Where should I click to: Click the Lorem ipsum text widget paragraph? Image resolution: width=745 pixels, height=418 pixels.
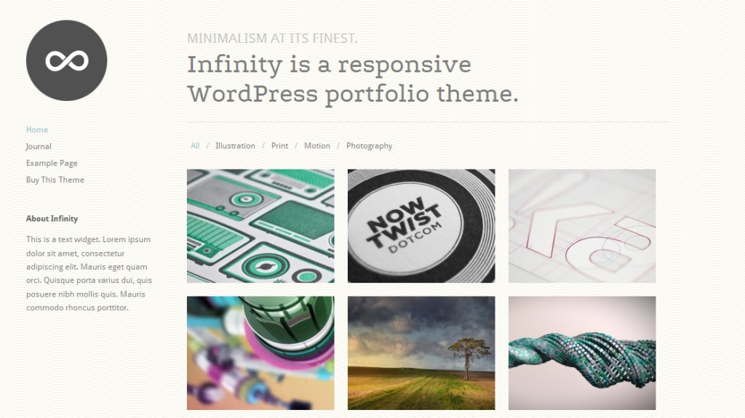(x=89, y=273)
